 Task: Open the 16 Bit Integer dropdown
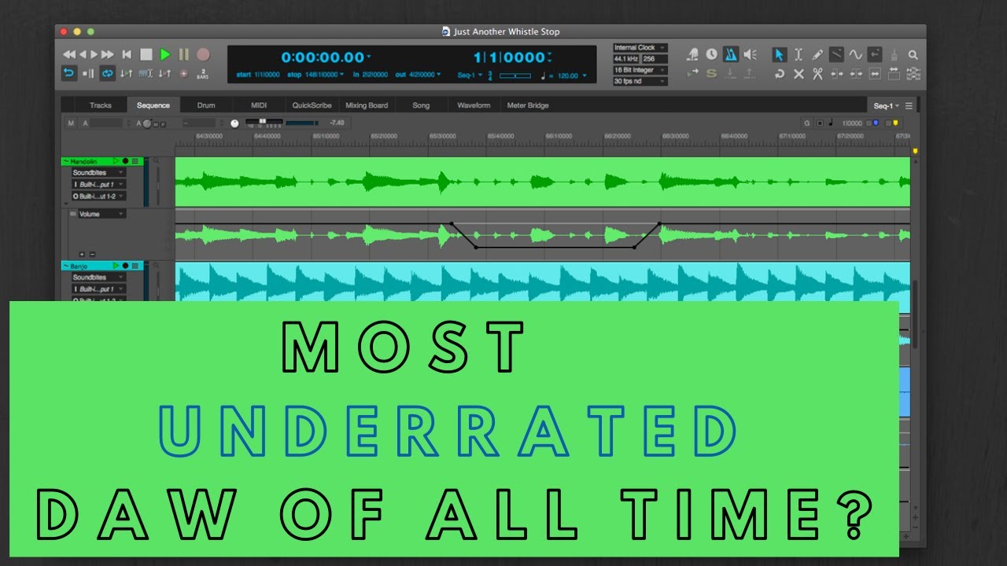[x=640, y=70]
